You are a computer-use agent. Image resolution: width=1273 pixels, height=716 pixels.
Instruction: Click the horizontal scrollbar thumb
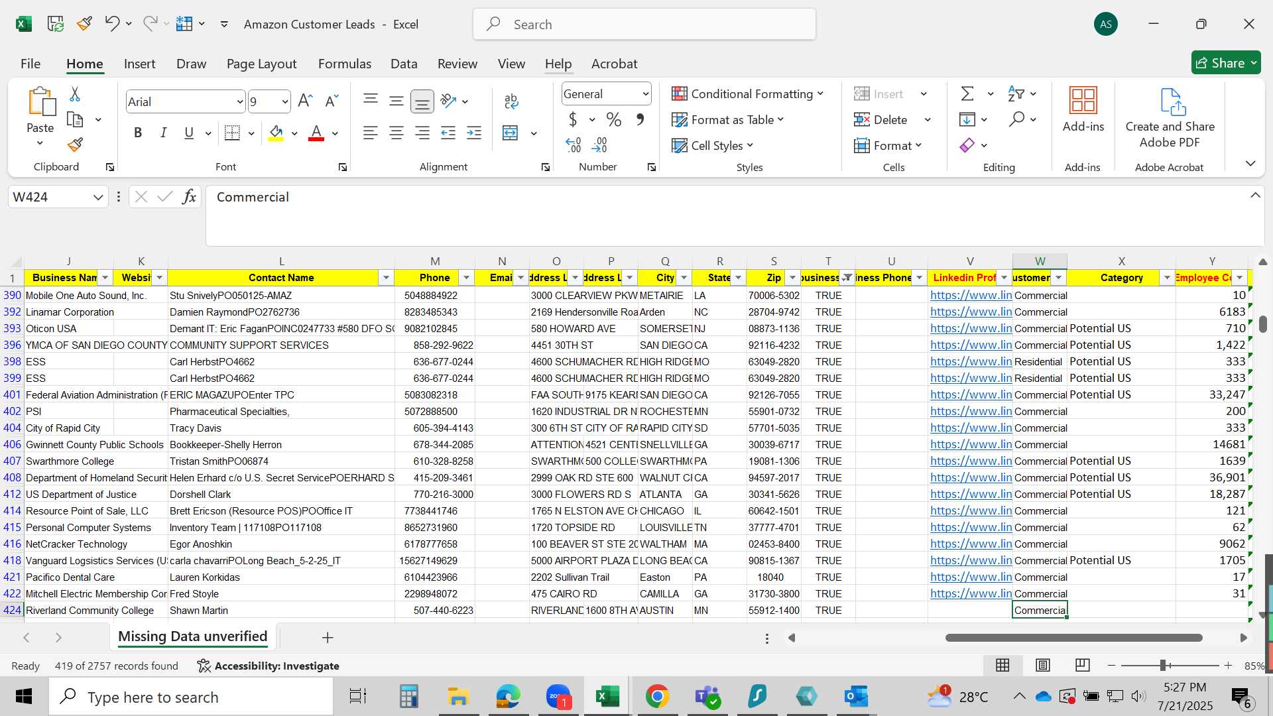coord(1073,638)
